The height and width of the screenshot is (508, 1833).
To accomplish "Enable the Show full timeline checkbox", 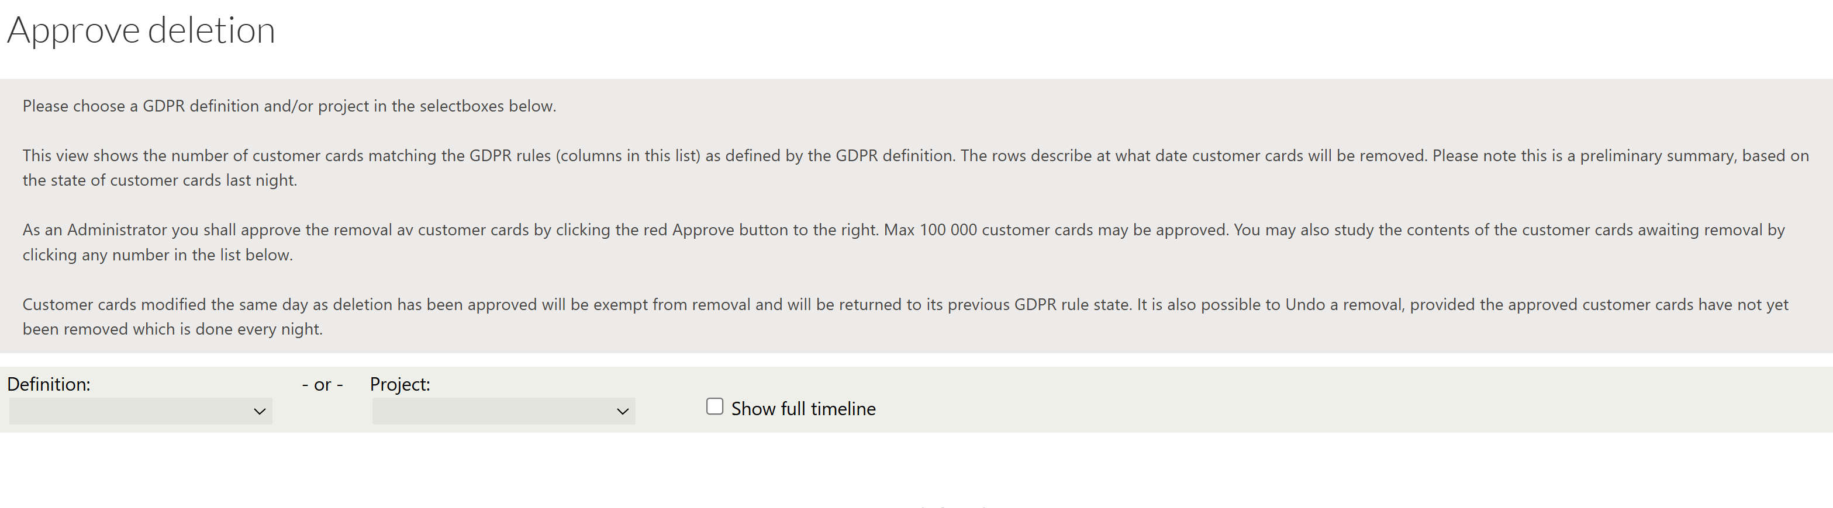I will pos(714,406).
